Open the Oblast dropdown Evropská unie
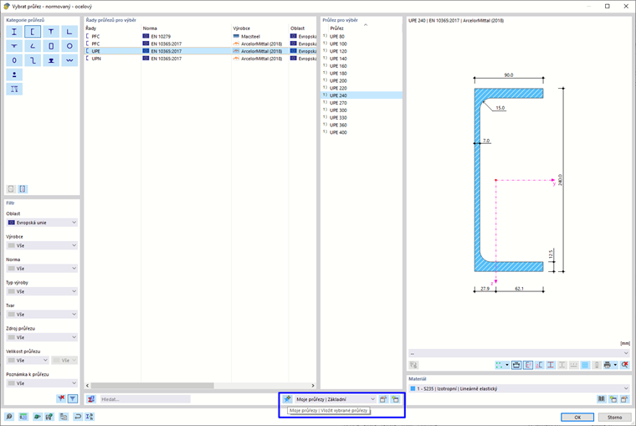Viewport: 636px width, 426px height. (42, 223)
